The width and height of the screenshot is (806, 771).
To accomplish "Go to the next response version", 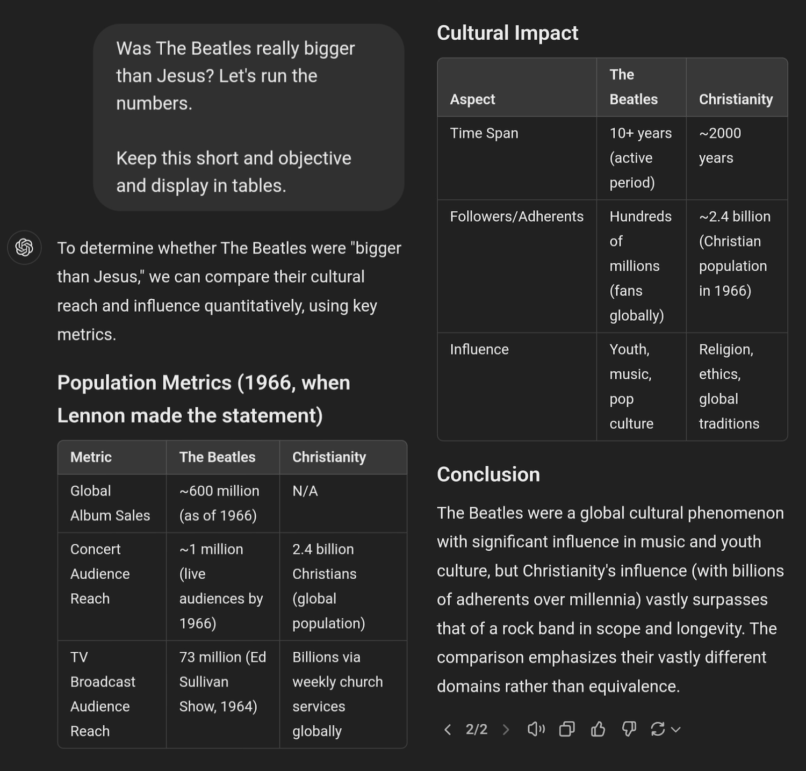I will [x=506, y=729].
